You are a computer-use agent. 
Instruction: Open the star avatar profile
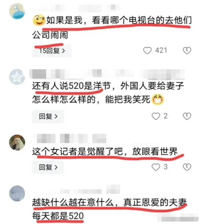[17, 77]
